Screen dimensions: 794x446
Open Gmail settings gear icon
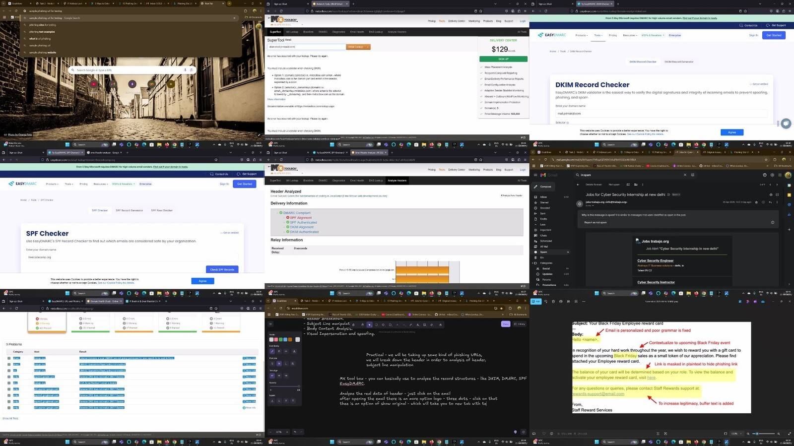pyautogui.click(x=772, y=175)
